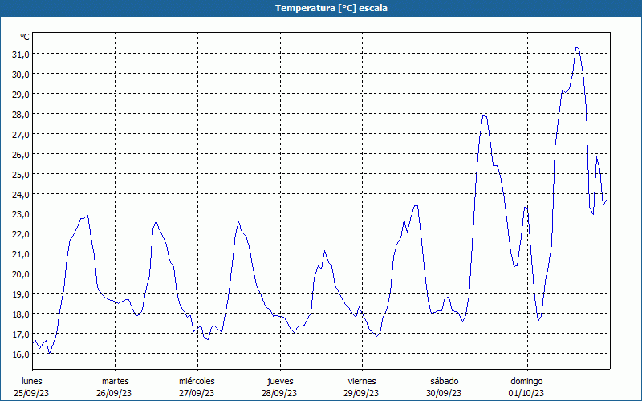Click the 29,0 y-axis label
The width and height of the screenshot is (642, 401).
click(x=21, y=94)
